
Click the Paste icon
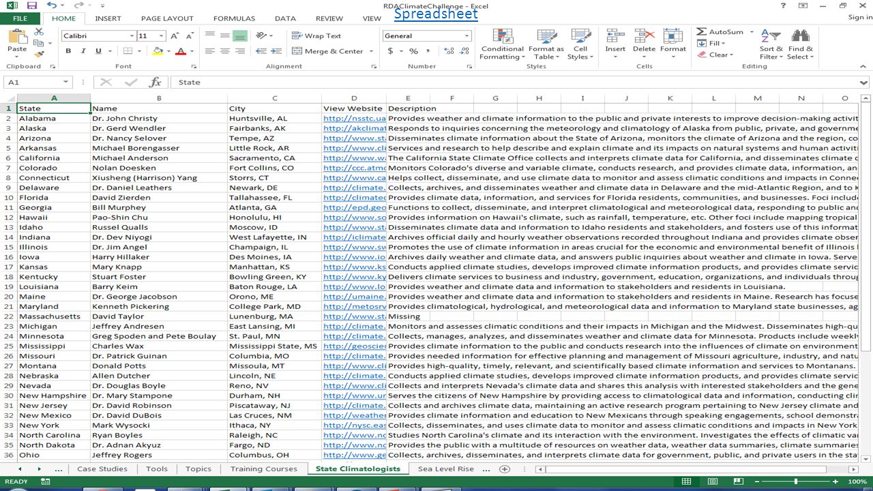point(16,37)
